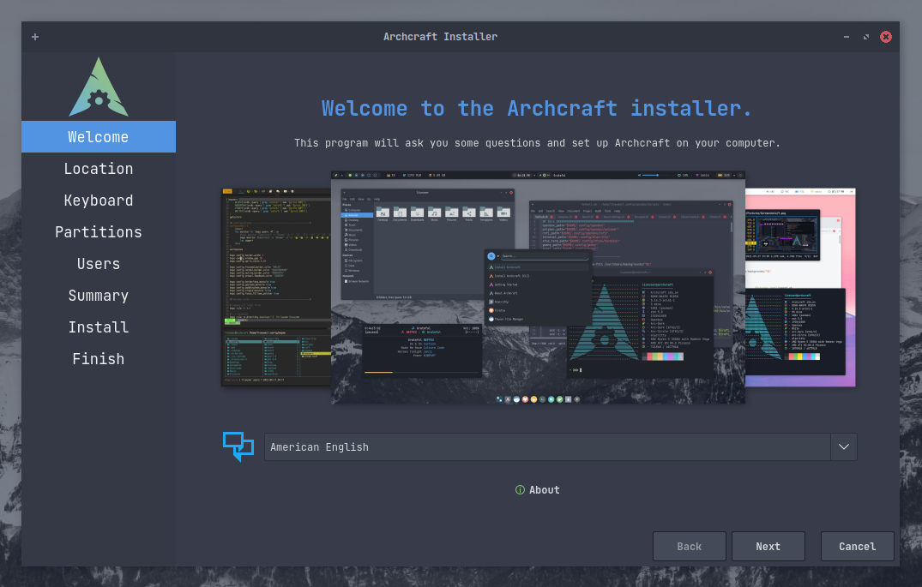Click the language speech bubbles icon

coord(238,446)
